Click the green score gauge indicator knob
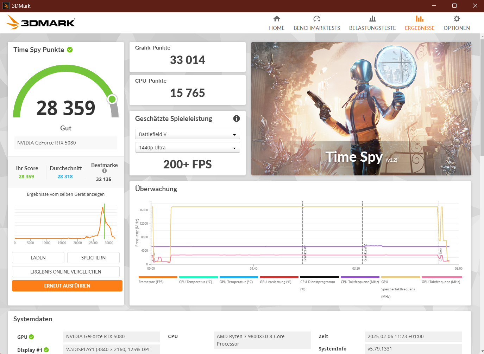Viewport: 484px width, 354px height. [112, 99]
